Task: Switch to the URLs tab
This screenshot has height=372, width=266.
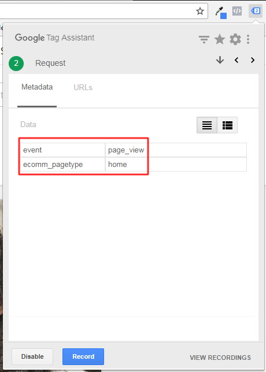Action: [x=83, y=88]
